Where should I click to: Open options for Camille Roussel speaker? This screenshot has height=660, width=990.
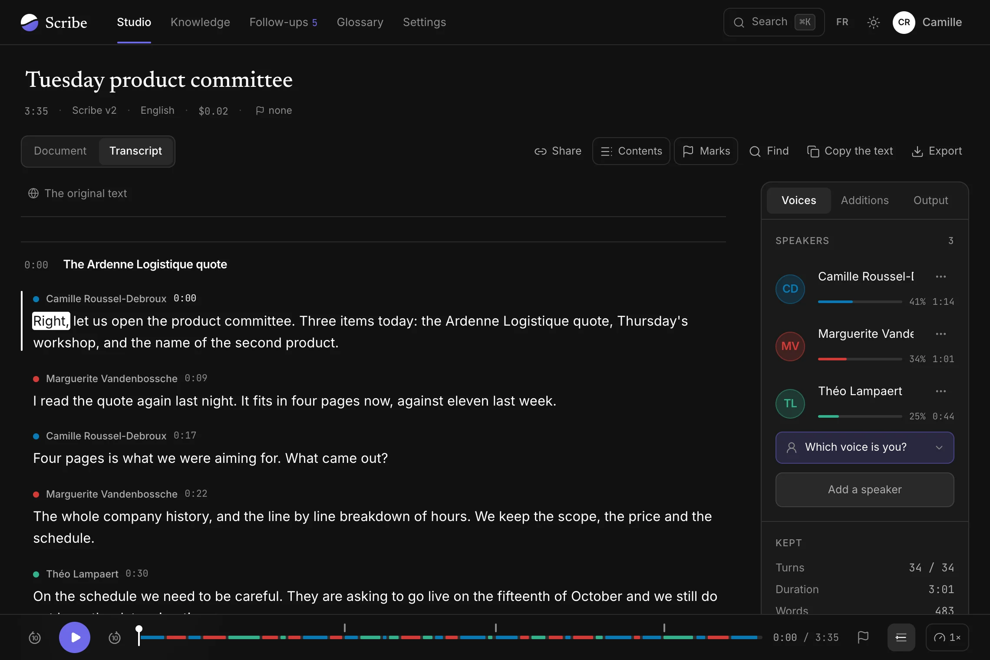(x=940, y=277)
